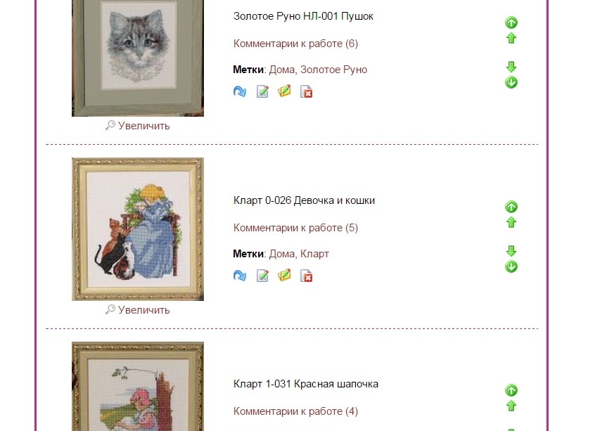Open the girl with cats thumbnail
The height and width of the screenshot is (431, 595).
click(138, 229)
